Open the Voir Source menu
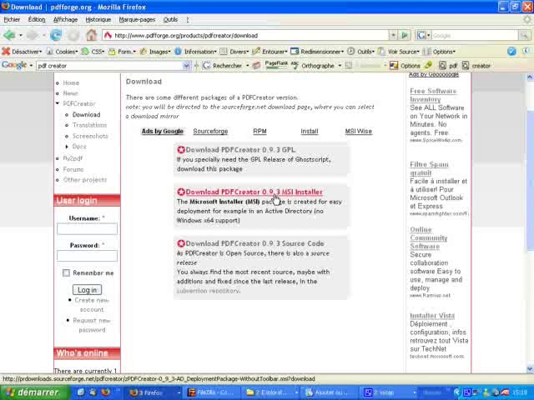534x400 pixels. 399,52
